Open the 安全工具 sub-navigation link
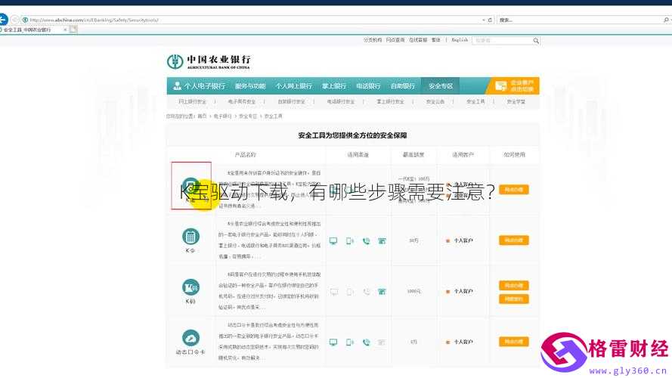Screen dimensions: 672x378 click(x=475, y=101)
